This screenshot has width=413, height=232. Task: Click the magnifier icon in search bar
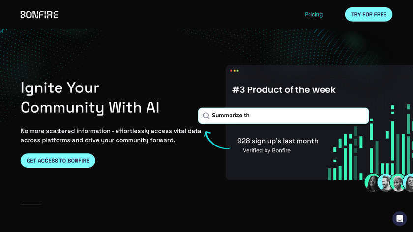(206, 116)
